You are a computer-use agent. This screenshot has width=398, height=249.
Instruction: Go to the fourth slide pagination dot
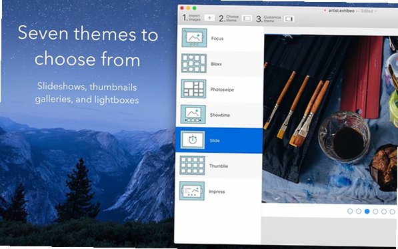[375, 212]
